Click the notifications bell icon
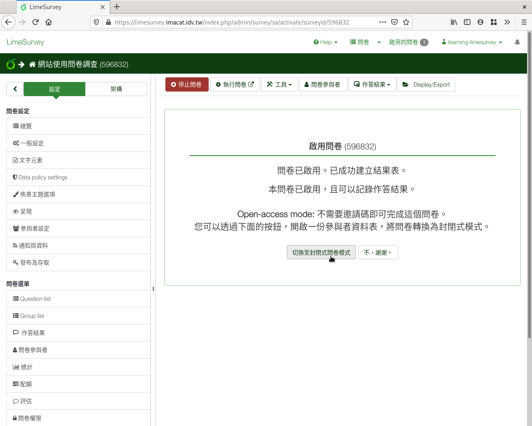The height and width of the screenshot is (426, 532). point(517,42)
